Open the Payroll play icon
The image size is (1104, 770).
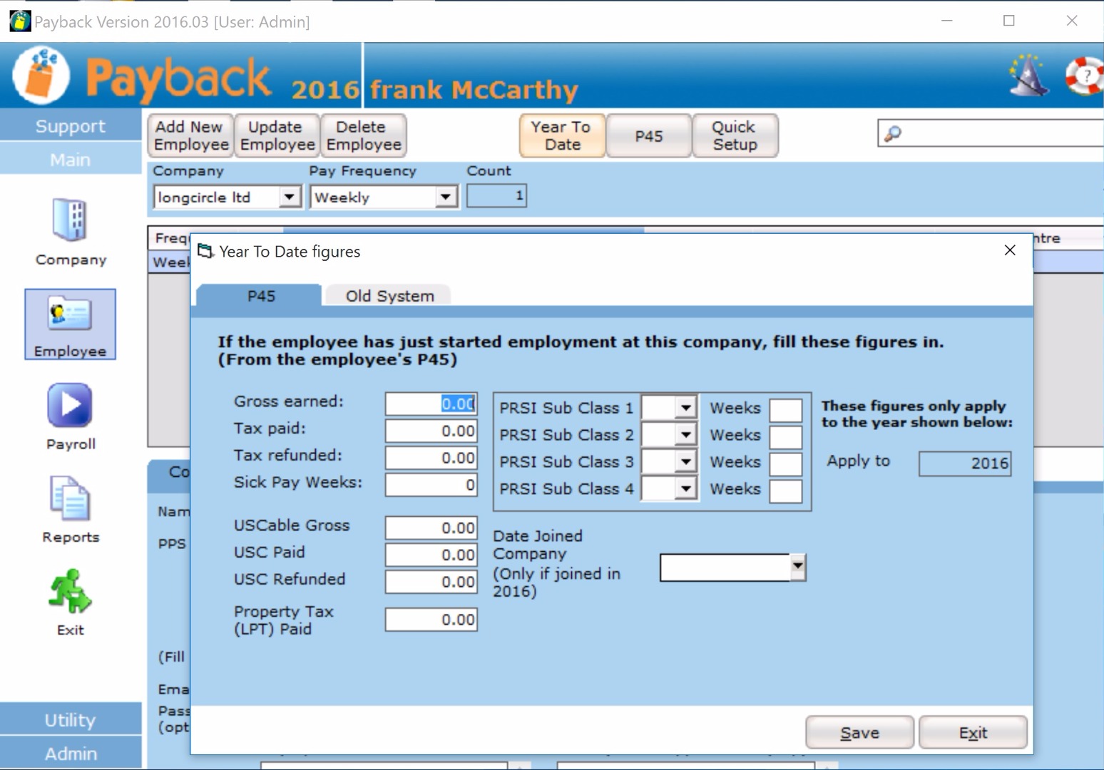pyautogui.click(x=70, y=405)
